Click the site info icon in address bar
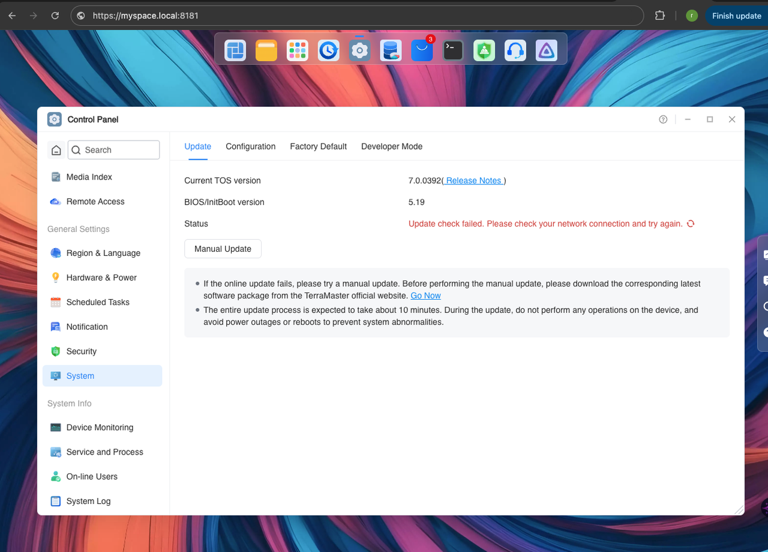The image size is (768, 552). (81, 16)
